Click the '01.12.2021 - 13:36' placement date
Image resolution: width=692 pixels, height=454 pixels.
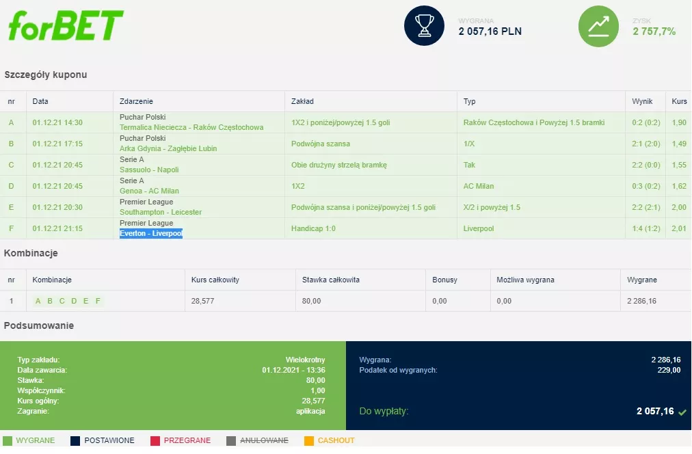tap(293, 370)
